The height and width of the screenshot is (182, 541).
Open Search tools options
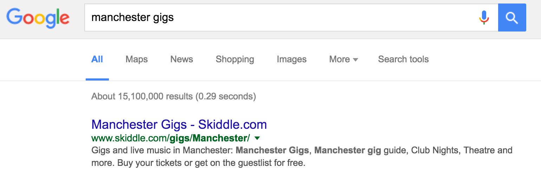tap(403, 59)
